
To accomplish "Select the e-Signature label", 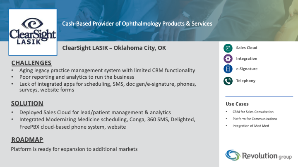I will click(247, 69).
